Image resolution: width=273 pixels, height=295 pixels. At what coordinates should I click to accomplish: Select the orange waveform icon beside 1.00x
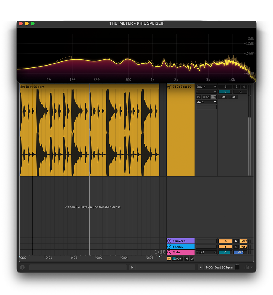[x=169, y=259]
